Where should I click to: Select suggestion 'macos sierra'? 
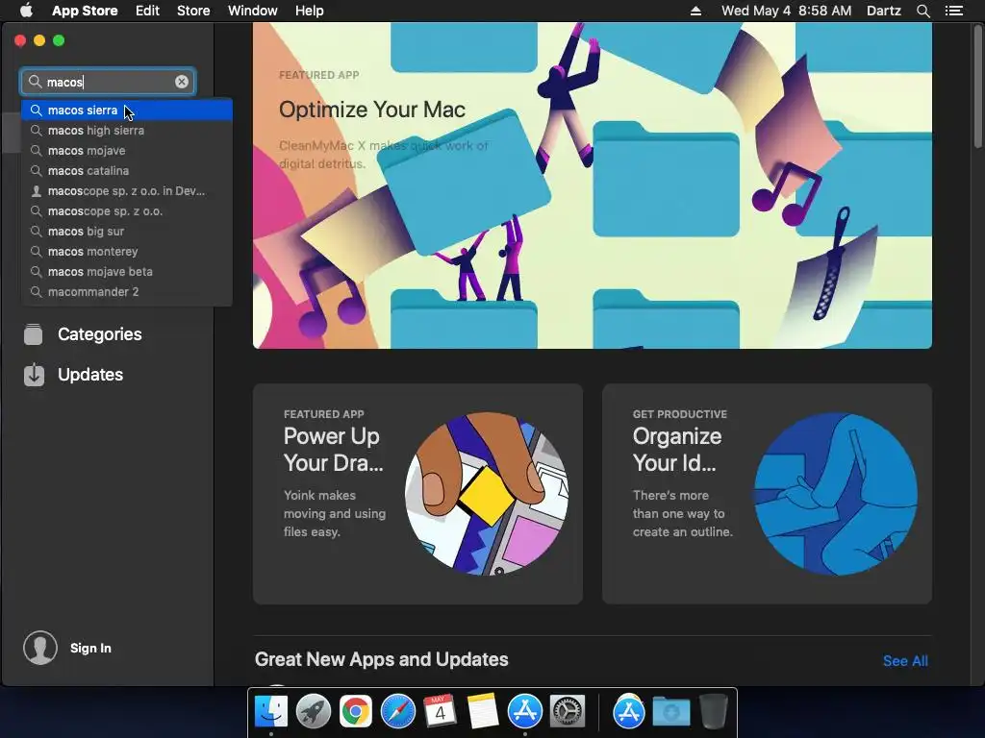pos(127,110)
